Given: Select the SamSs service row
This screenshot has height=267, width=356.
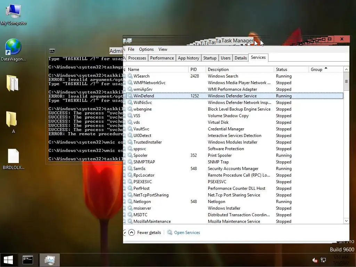Looking at the screenshot, I should (x=235, y=169).
